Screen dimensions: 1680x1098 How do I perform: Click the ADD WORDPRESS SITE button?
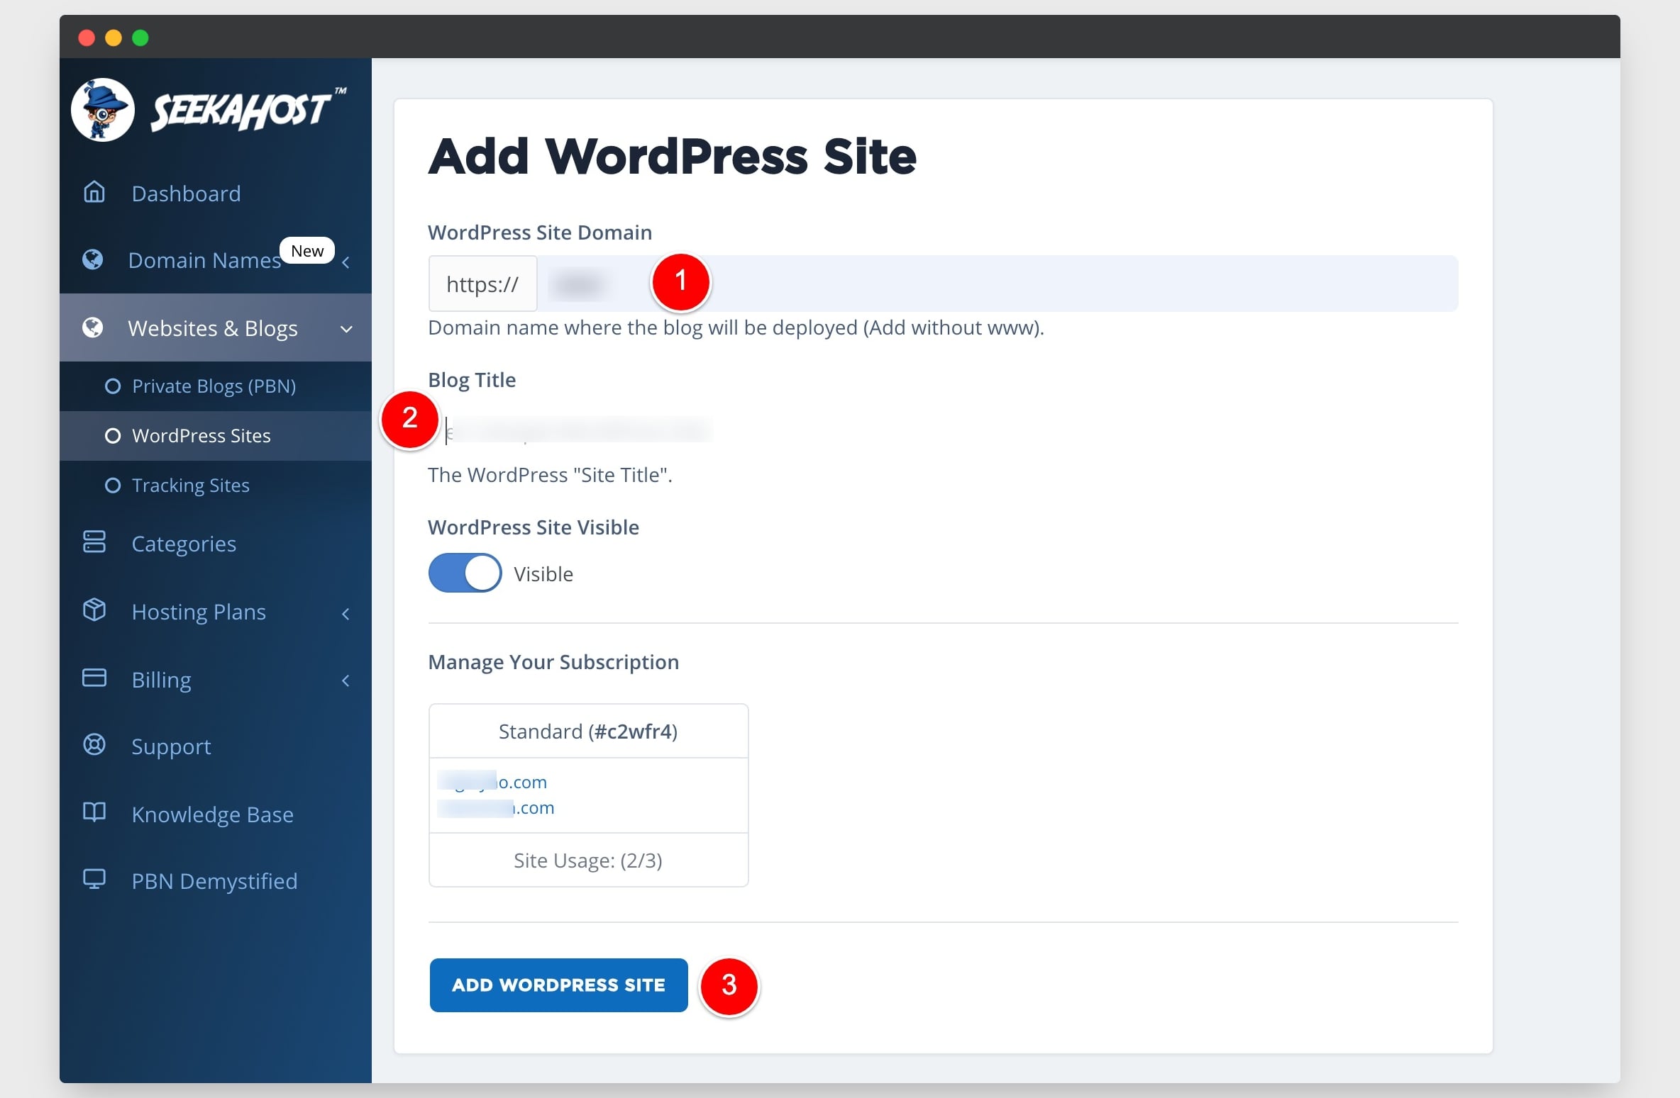(558, 984)
